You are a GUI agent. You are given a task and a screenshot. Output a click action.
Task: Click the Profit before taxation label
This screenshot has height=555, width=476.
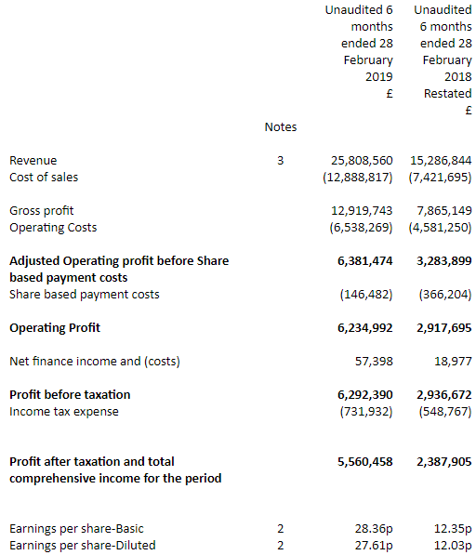coord(70,395)
